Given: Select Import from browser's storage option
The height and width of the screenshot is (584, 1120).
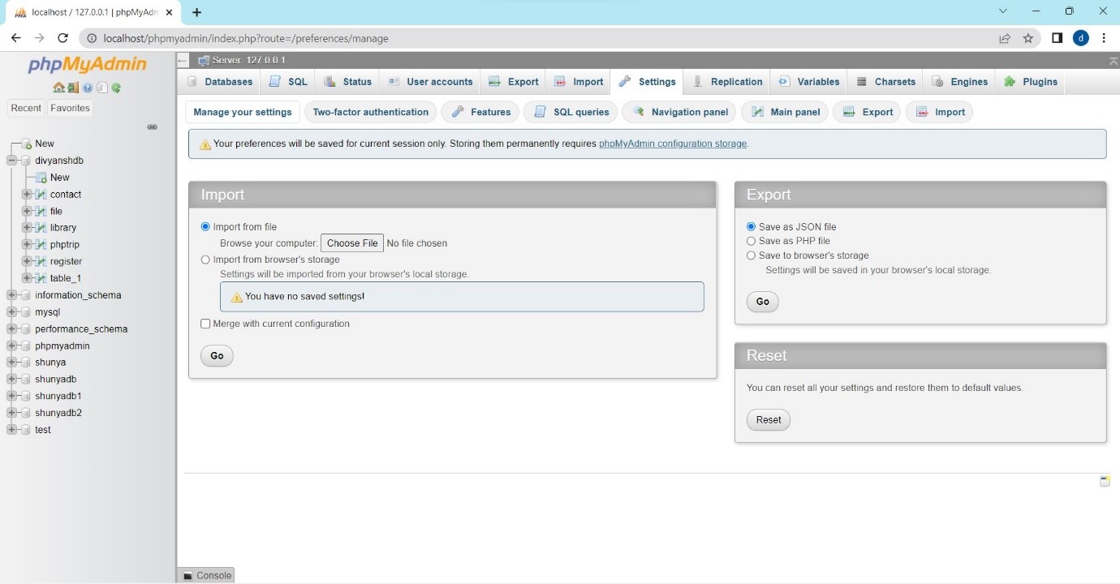Looking at the screenshot, I should pos(205,260).
